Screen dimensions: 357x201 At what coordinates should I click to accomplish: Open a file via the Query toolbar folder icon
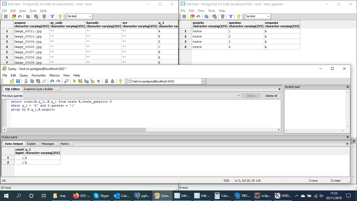[x=12, y=81]
